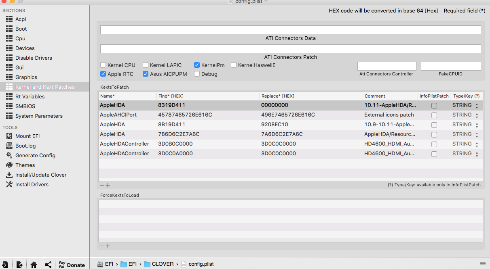490x269 pixels.
Task: Open the SMBIOS section
Action: pos(25,106)
